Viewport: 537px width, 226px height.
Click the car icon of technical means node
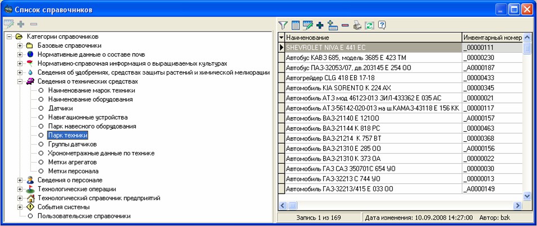pyautogui.click(x=30, y=81)
